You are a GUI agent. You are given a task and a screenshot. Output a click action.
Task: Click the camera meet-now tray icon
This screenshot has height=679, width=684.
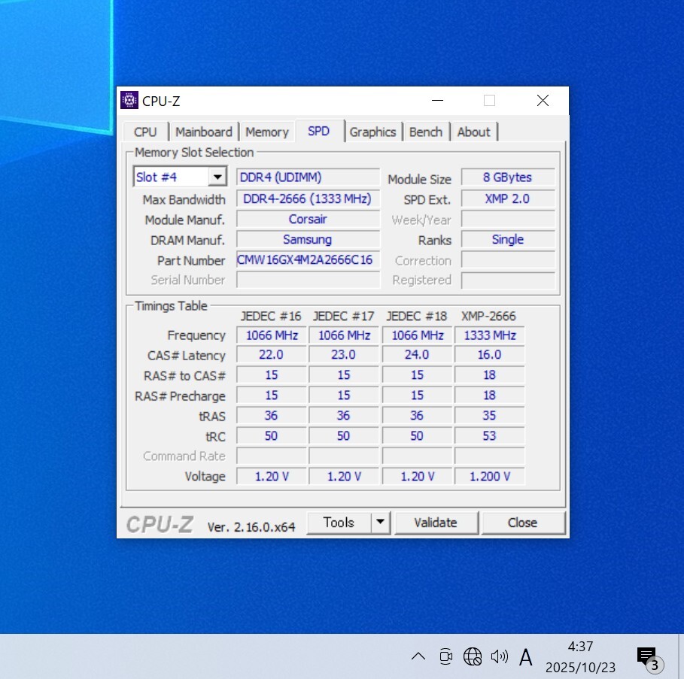445,656
